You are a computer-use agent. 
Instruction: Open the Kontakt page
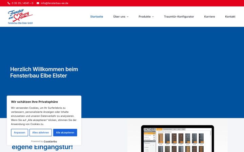(x=230, y=17)
